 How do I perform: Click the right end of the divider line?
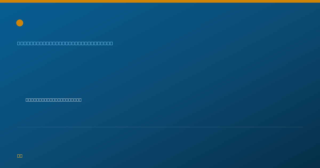[302, 127]
